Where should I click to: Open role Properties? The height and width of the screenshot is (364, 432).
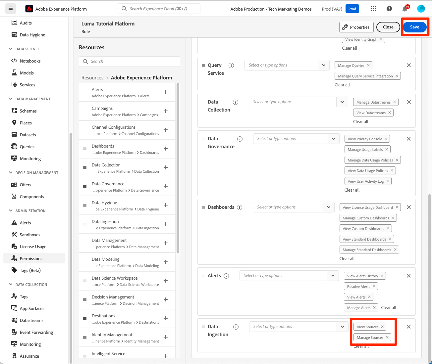pos(356,27)
